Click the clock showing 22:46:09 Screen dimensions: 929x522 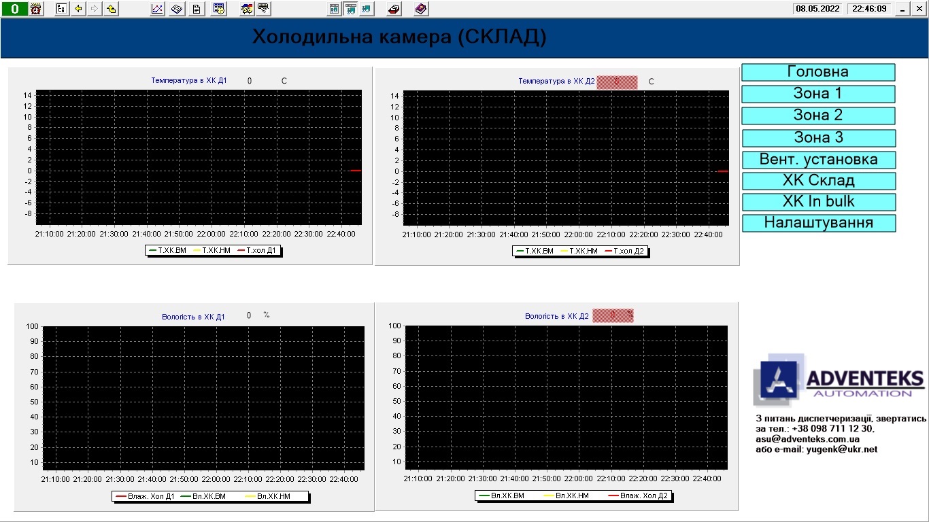pos(870,9)
